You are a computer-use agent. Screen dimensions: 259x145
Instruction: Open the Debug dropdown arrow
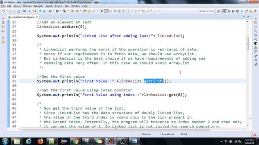(53, 11)
